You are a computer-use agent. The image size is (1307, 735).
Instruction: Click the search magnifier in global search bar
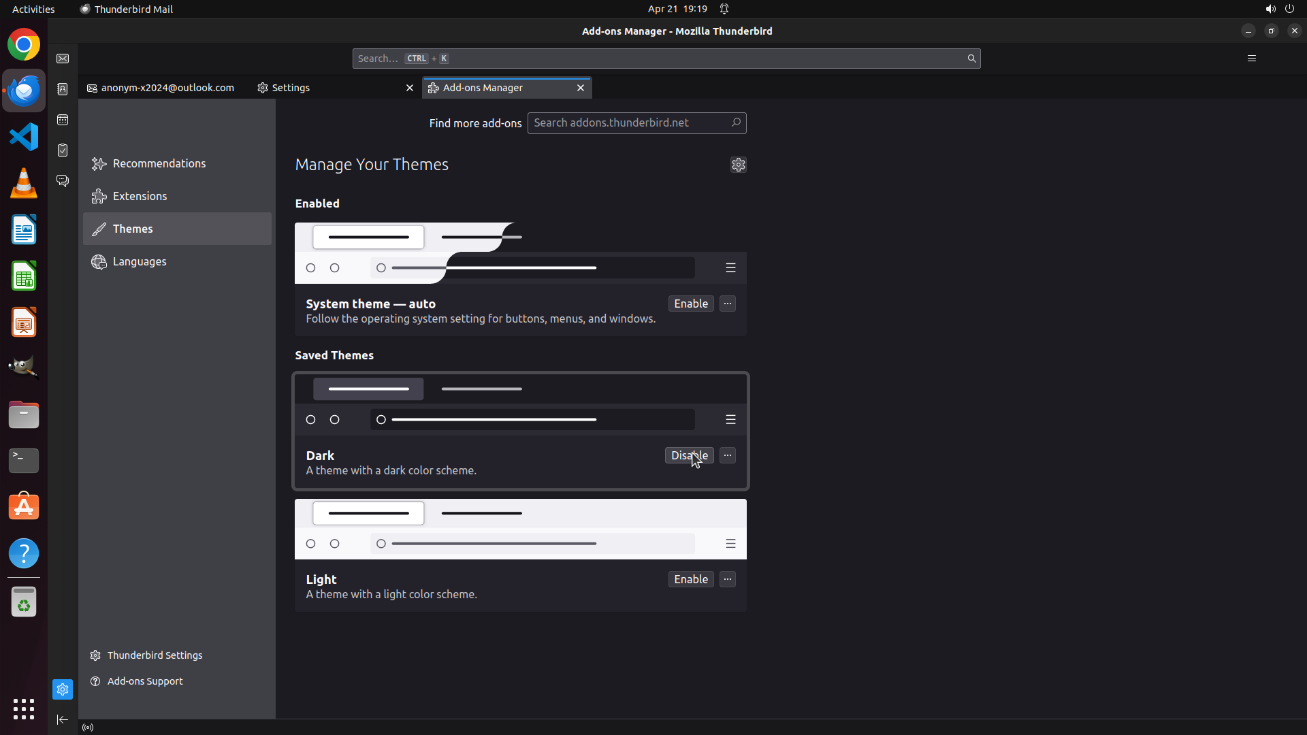[971, 59]
